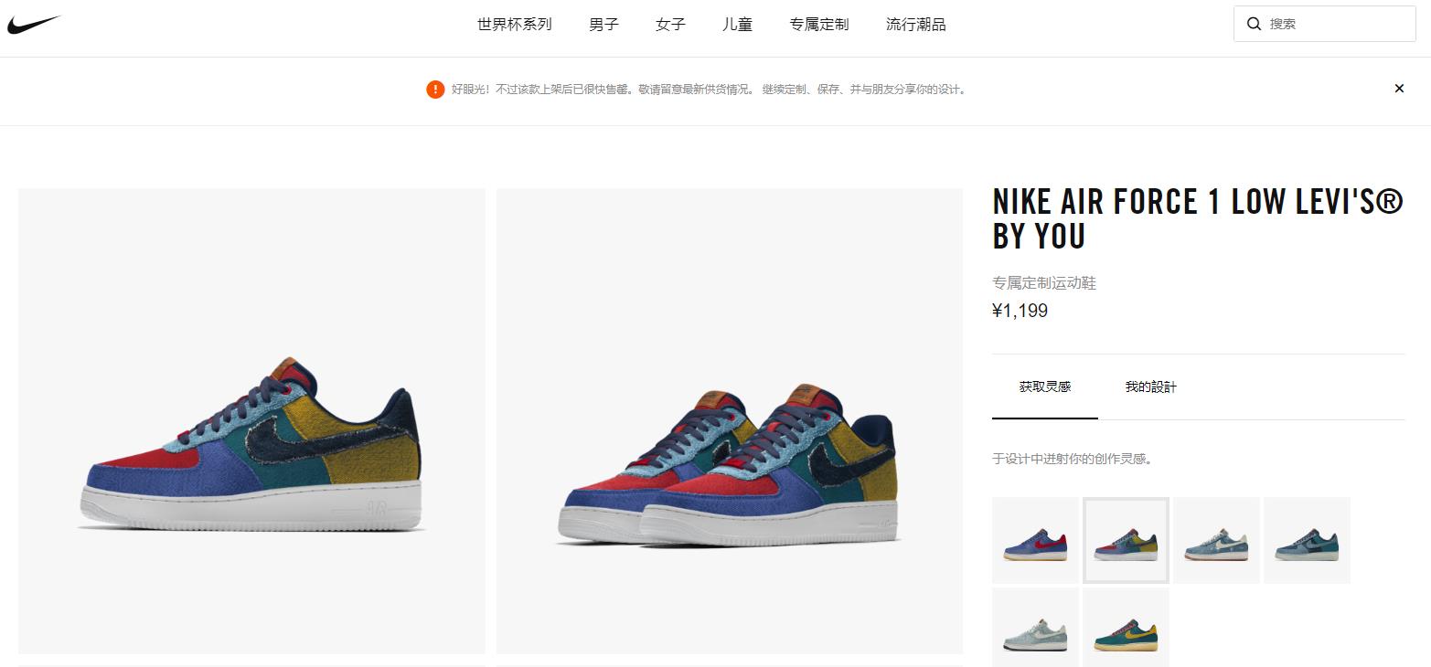Click the 搜索 search input field
1431x667 pixels.
click(x=1325, y=24)
